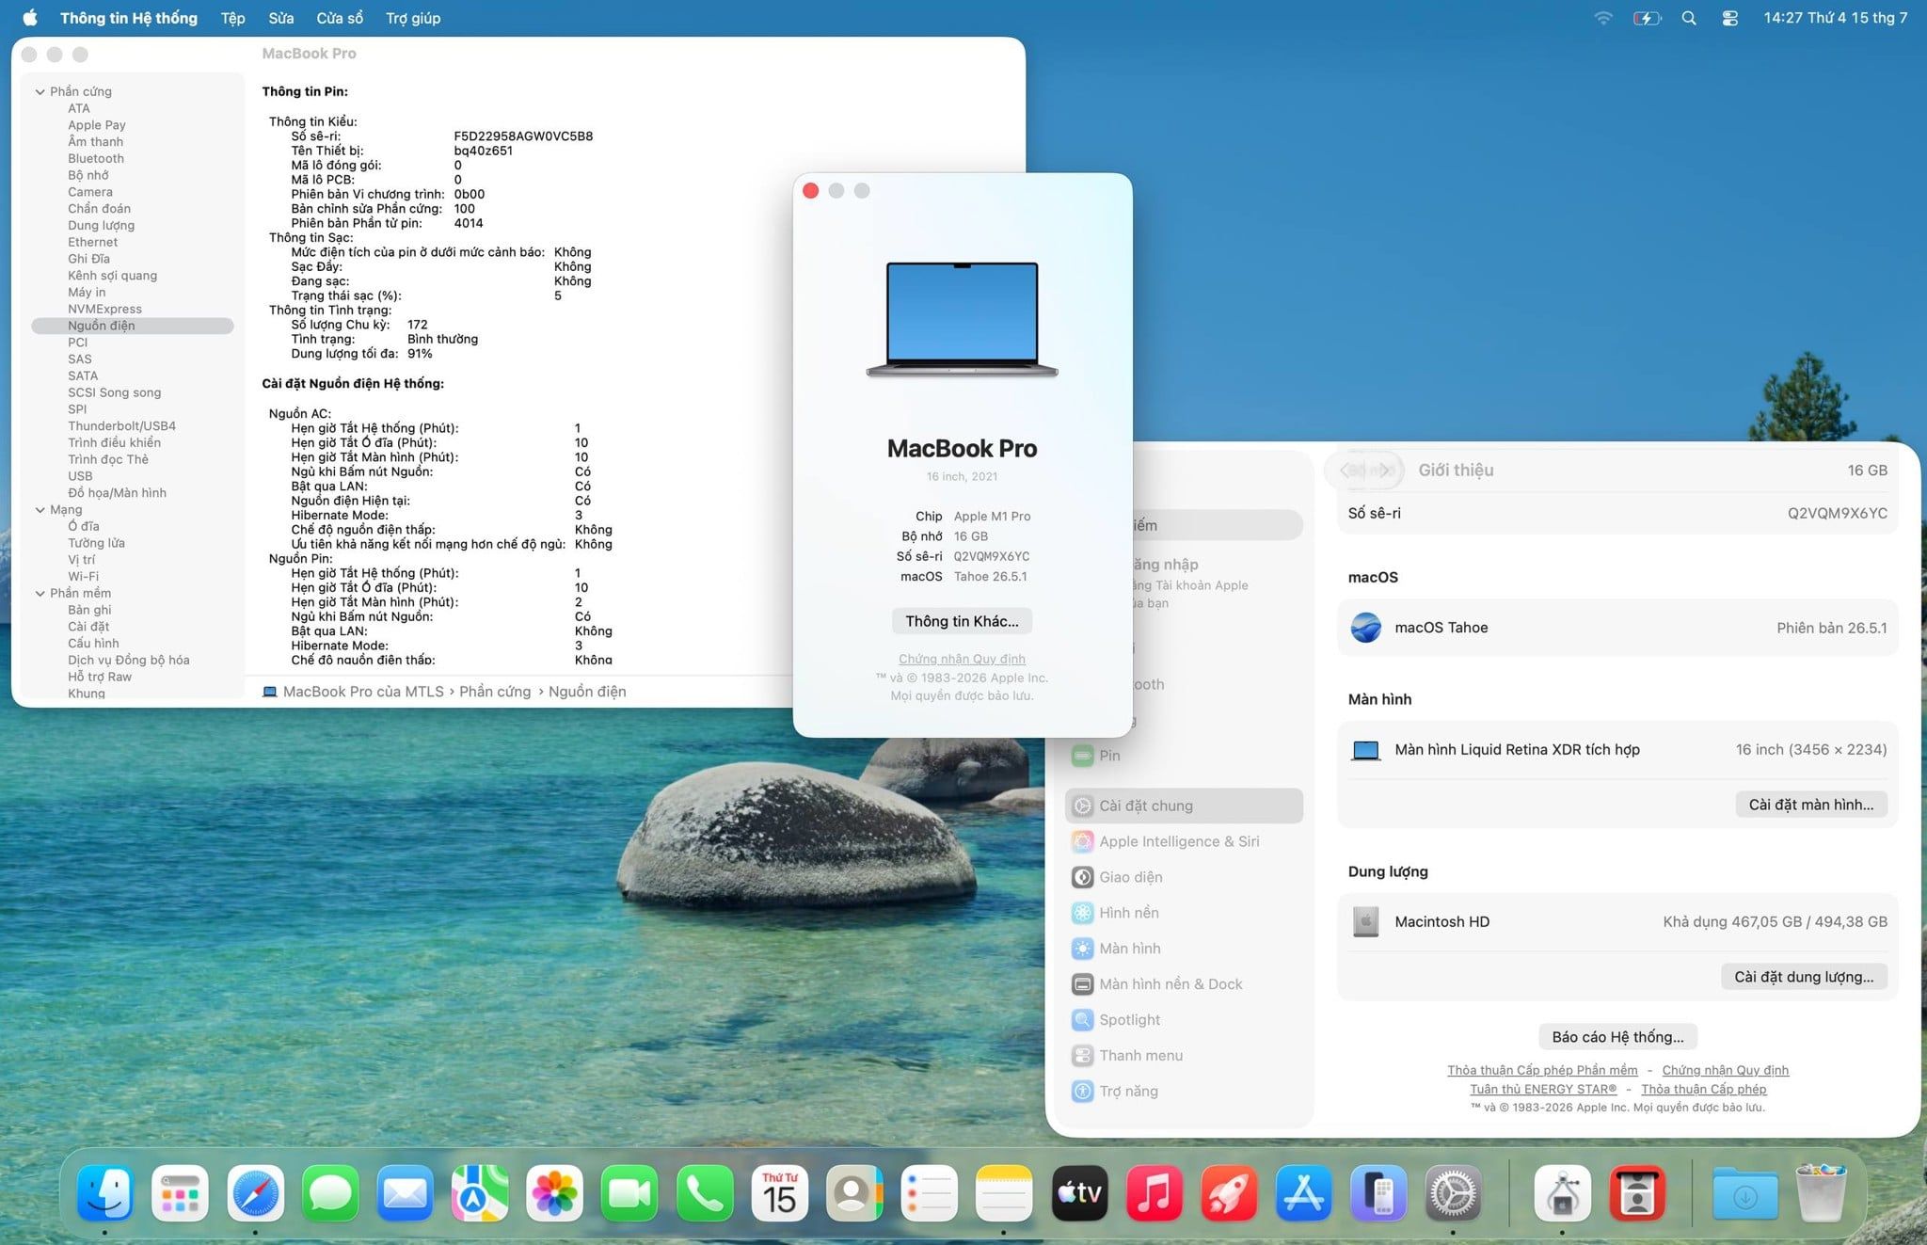Launch iPhone Mirroring from the Dock

click(1379, 1193)
